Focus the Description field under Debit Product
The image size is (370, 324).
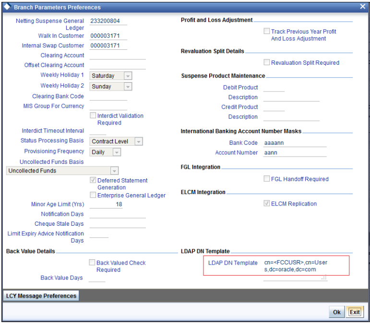pos(291,98)
